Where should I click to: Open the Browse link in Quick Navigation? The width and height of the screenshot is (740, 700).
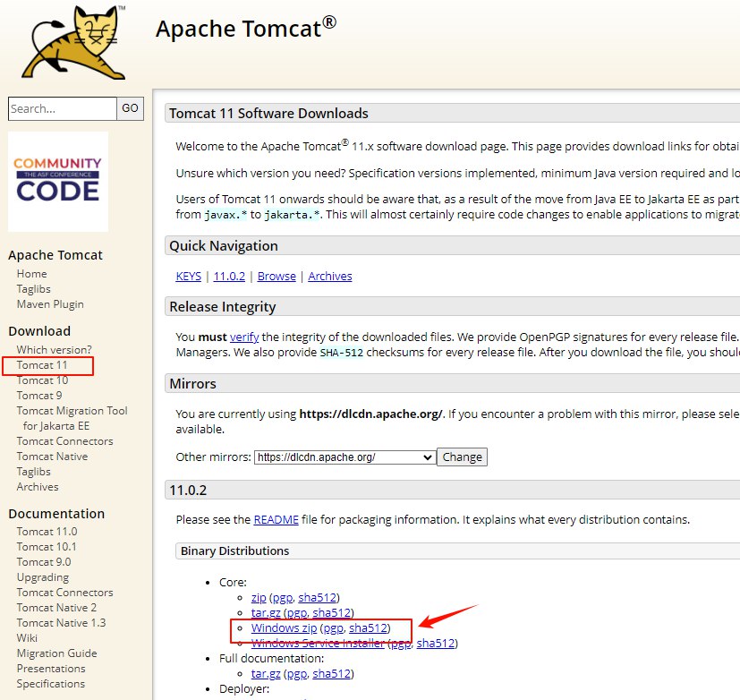click(276, 277)
